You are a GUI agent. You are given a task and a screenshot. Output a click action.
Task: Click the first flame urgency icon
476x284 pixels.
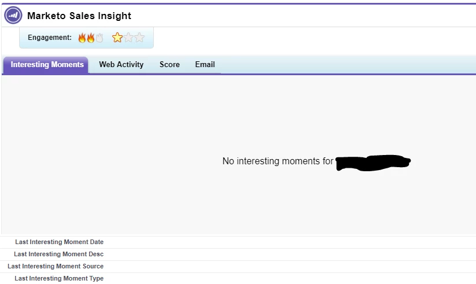tap(82, 38)
